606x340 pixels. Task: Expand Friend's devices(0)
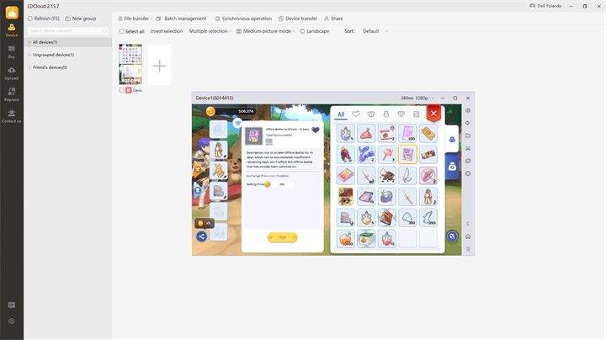(x=68, y=67)
